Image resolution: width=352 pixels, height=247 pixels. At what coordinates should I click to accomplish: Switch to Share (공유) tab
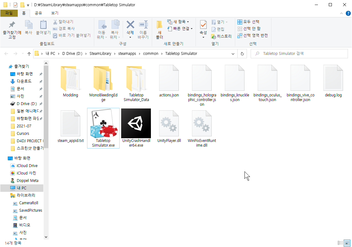point(38,13)
